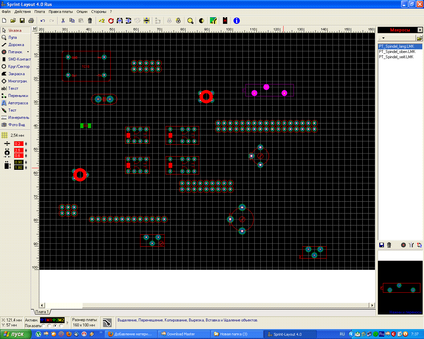The height and width of the screenshot is (339, 424).
Task: Undo the last action
Action: tap(43, 21)
